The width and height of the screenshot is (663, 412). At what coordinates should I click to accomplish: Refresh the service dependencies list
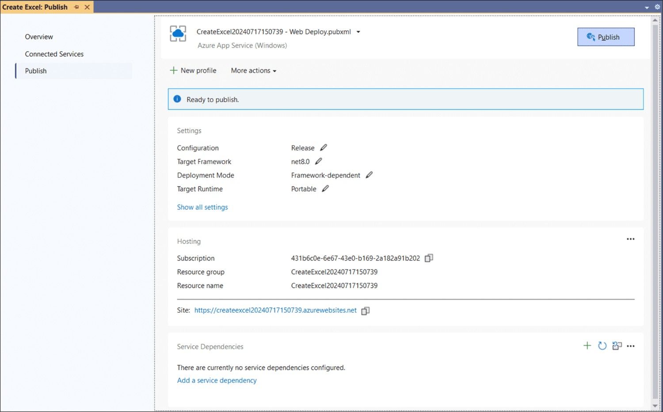[x=602, y=346]
